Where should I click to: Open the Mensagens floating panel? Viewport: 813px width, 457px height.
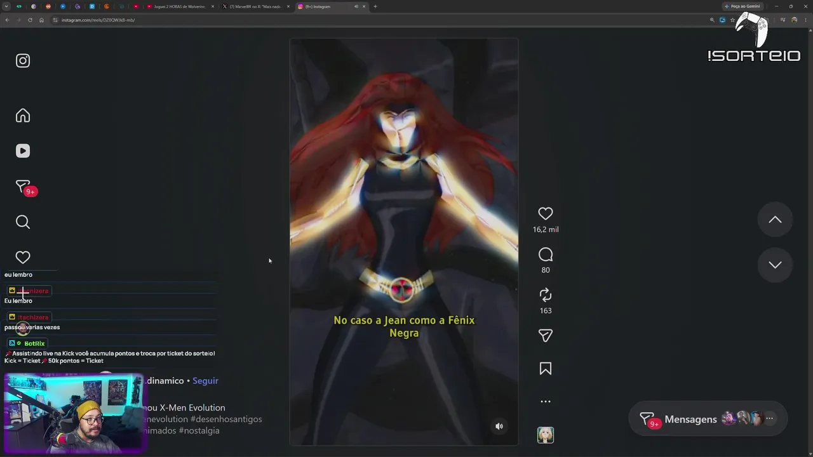[x=708, y=419]
